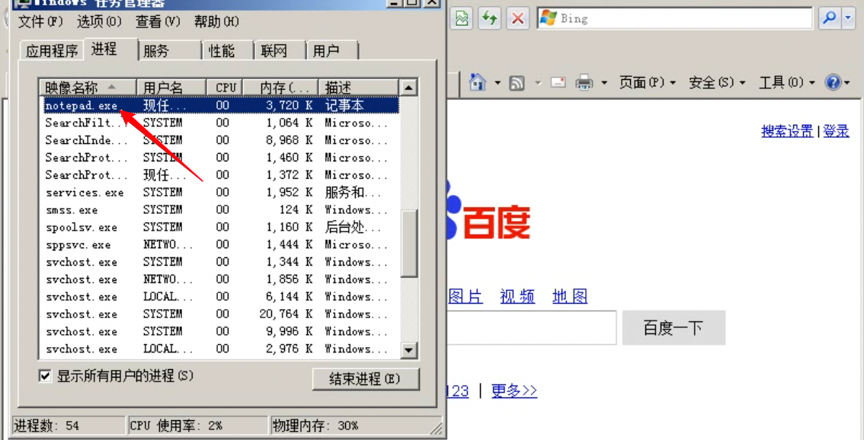Image resolution: width=864 pixels, height=440 pixels.
Task: Open the 帮助(H) menu in Task Manager
Action: point(216,21)
